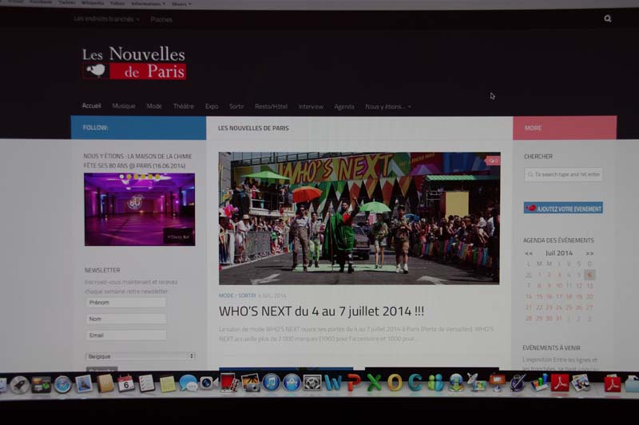The height and width of the screenshot is (425, 639).
Task: Expand the 'Nous y étions...' menu
Action: (x=388, y=106)
